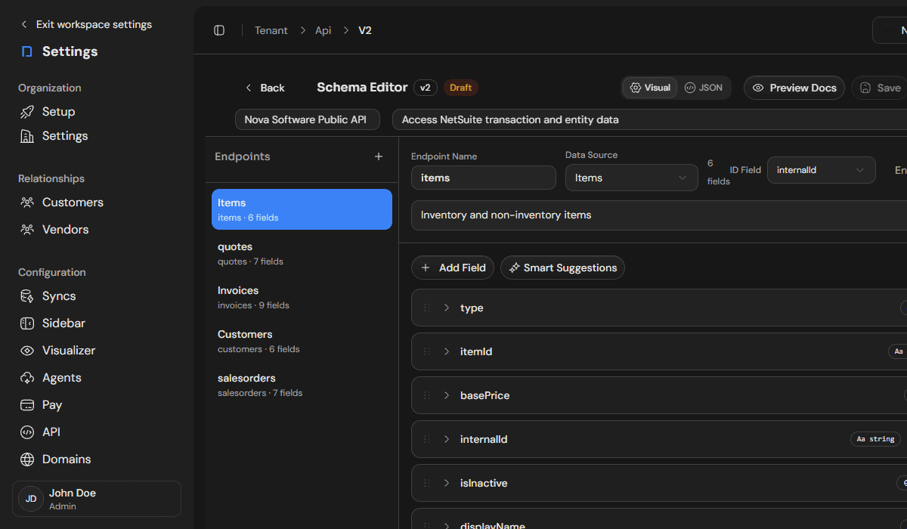Click the v2 version badge

tap(425, 88)
